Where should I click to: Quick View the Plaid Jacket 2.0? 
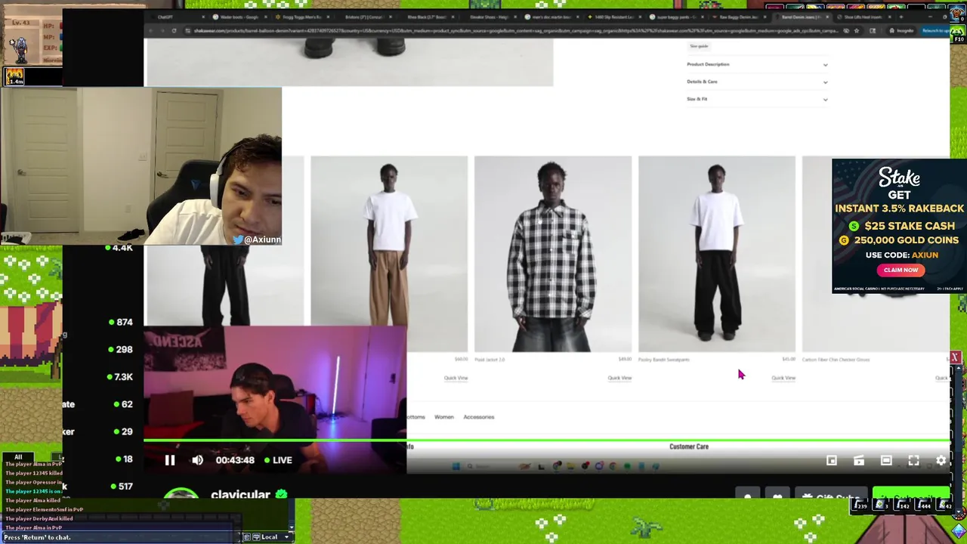point(619,378)
